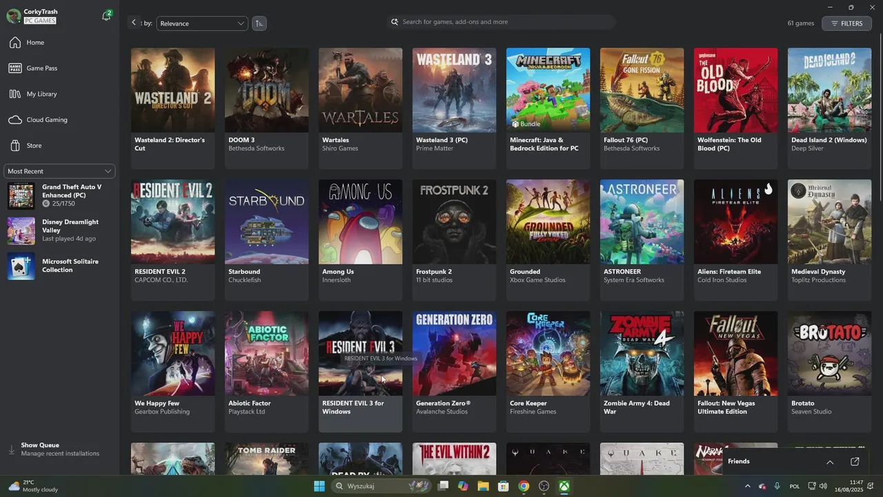Open The Evil Within 2 tile

[454, 459]
